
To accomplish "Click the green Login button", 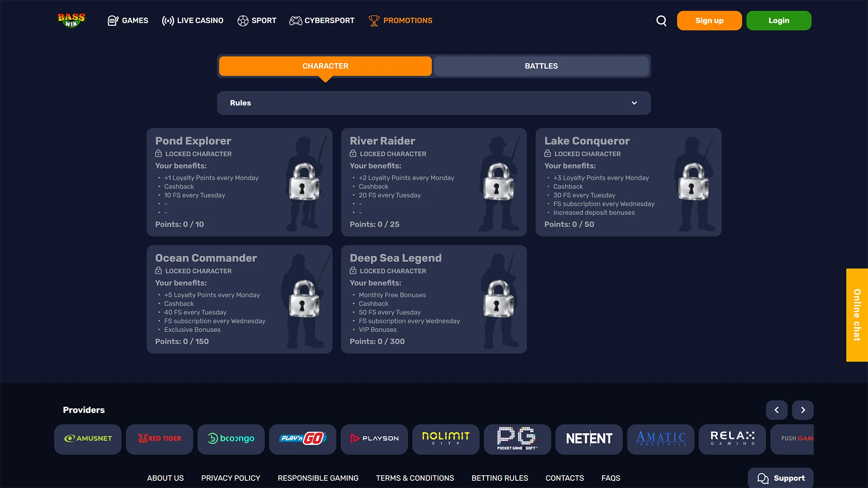I will (x=778, y=21).
